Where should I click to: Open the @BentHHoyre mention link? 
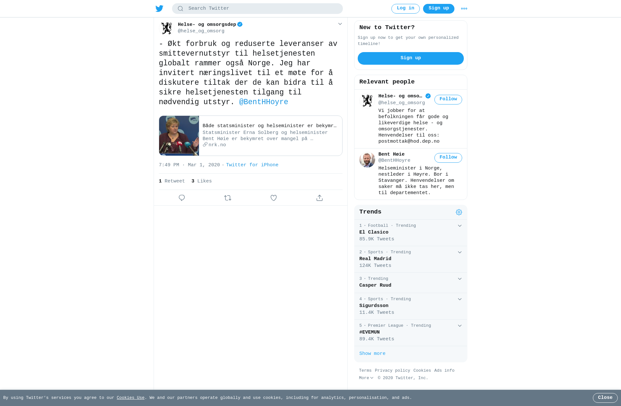(x=264, y=102)
